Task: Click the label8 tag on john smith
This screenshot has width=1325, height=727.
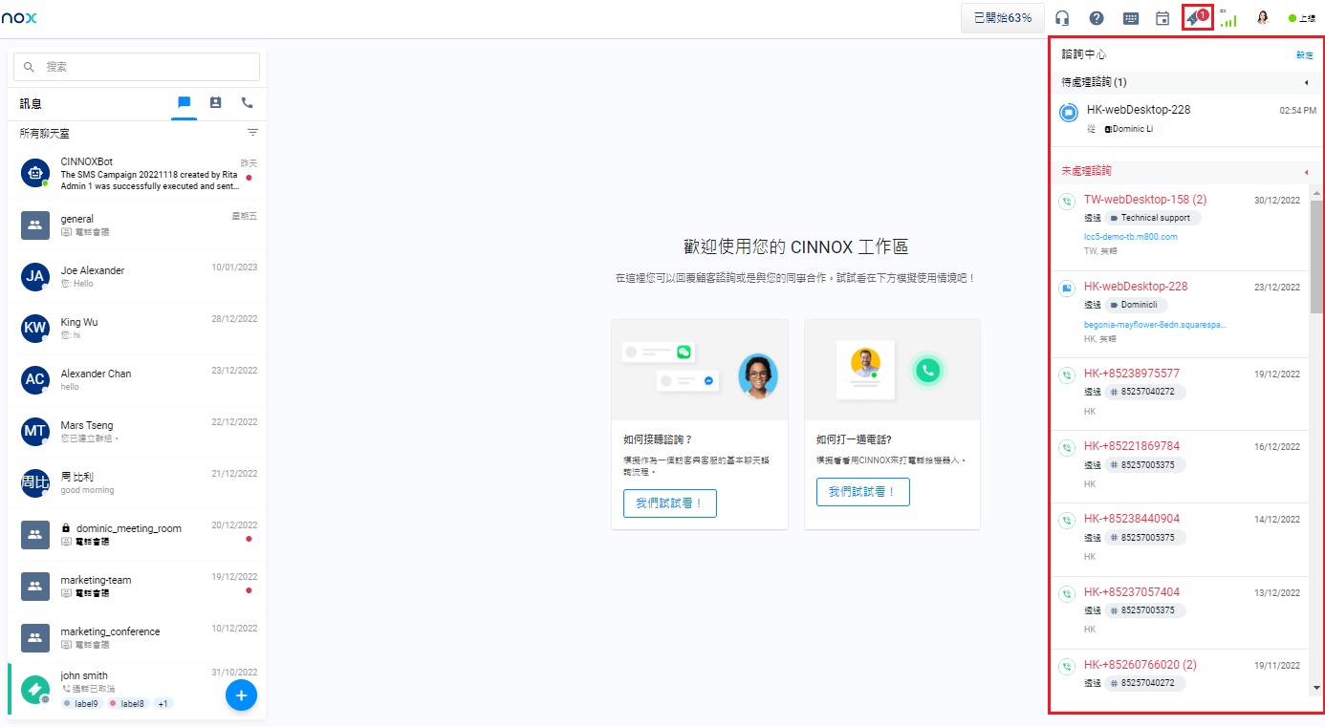Action: point(128,704)
